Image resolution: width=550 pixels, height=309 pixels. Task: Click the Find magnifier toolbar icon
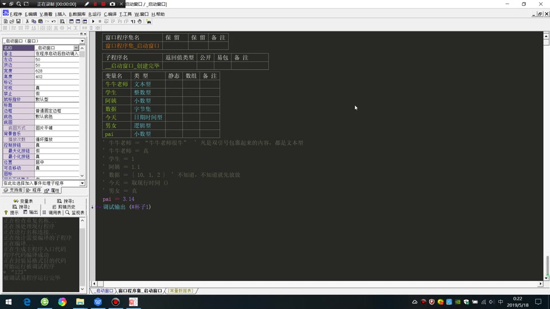click(x=62, y=21)
